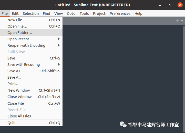Image resolution: width=185 pixels, height=133 pixels.
Task: Expand Reopen with Encoding submenu
Action: tap(31, 45)
